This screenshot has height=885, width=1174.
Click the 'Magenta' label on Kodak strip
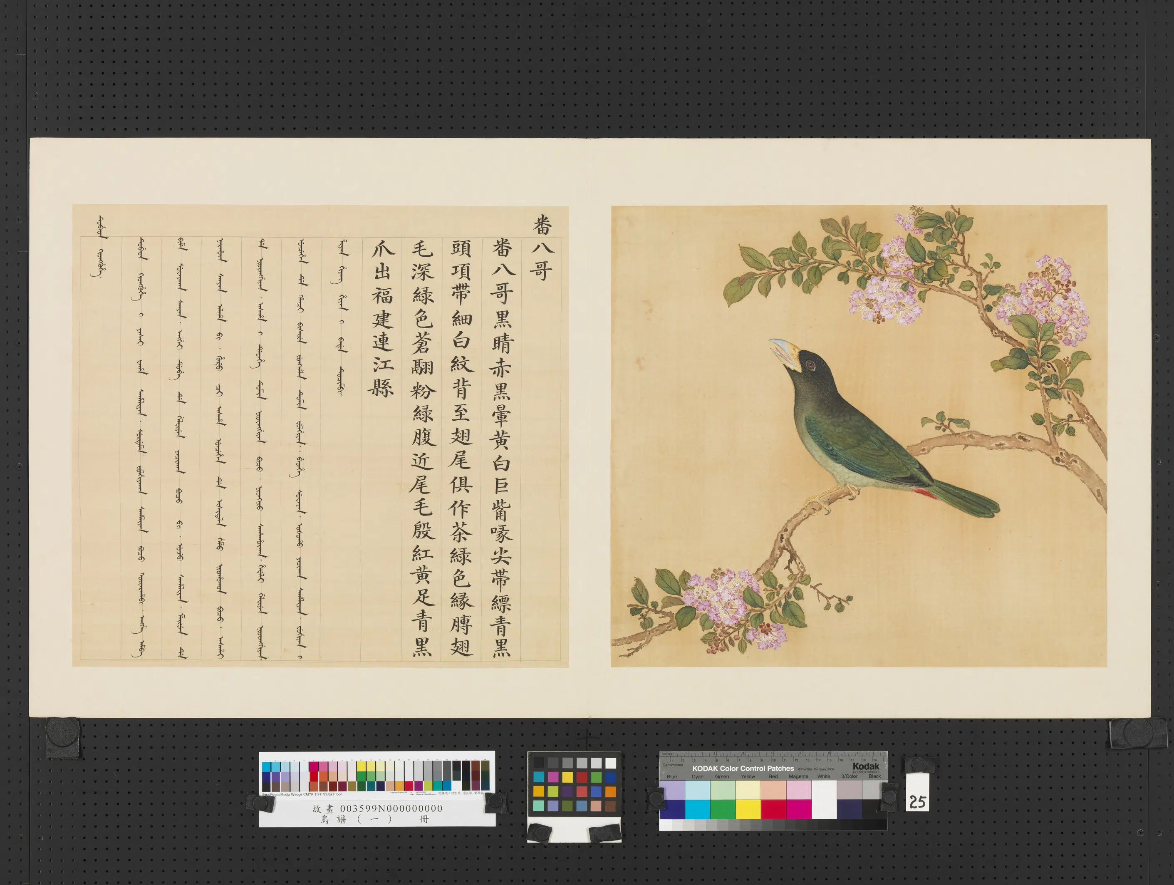click(x=798, y=776)
